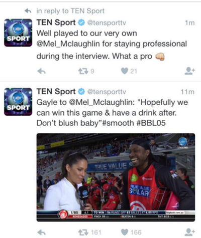
Task: Retweet the Gayle quote tweet
Action: pos(83,232)
